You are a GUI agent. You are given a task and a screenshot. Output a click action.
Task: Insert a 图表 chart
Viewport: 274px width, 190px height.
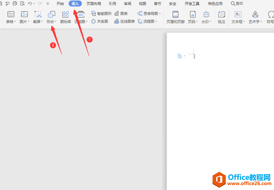[121, 14]
